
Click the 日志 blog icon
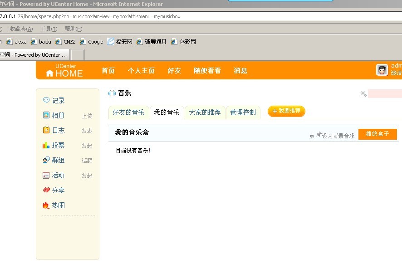(x=46, y=130)
